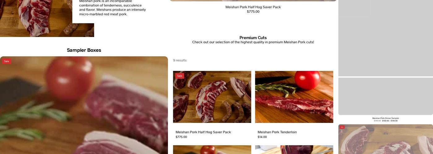Click the Sale badge below the Dinner Sampler price
433x154 pixels.
342,127
